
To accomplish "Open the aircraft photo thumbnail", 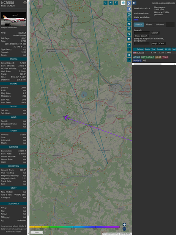I will click(14, 19).
